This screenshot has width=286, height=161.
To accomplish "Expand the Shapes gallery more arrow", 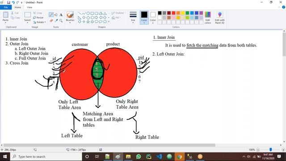I will 109,22.
